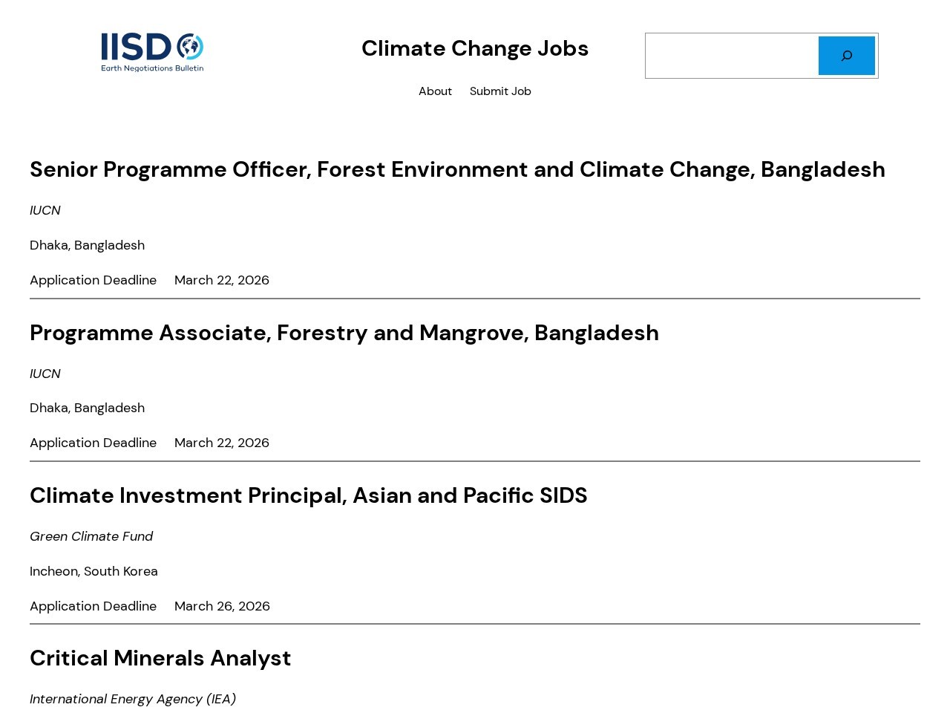Open the Senior Programme Officer, Forest Environment job
The image size is (950, 713).
[457, 169]
